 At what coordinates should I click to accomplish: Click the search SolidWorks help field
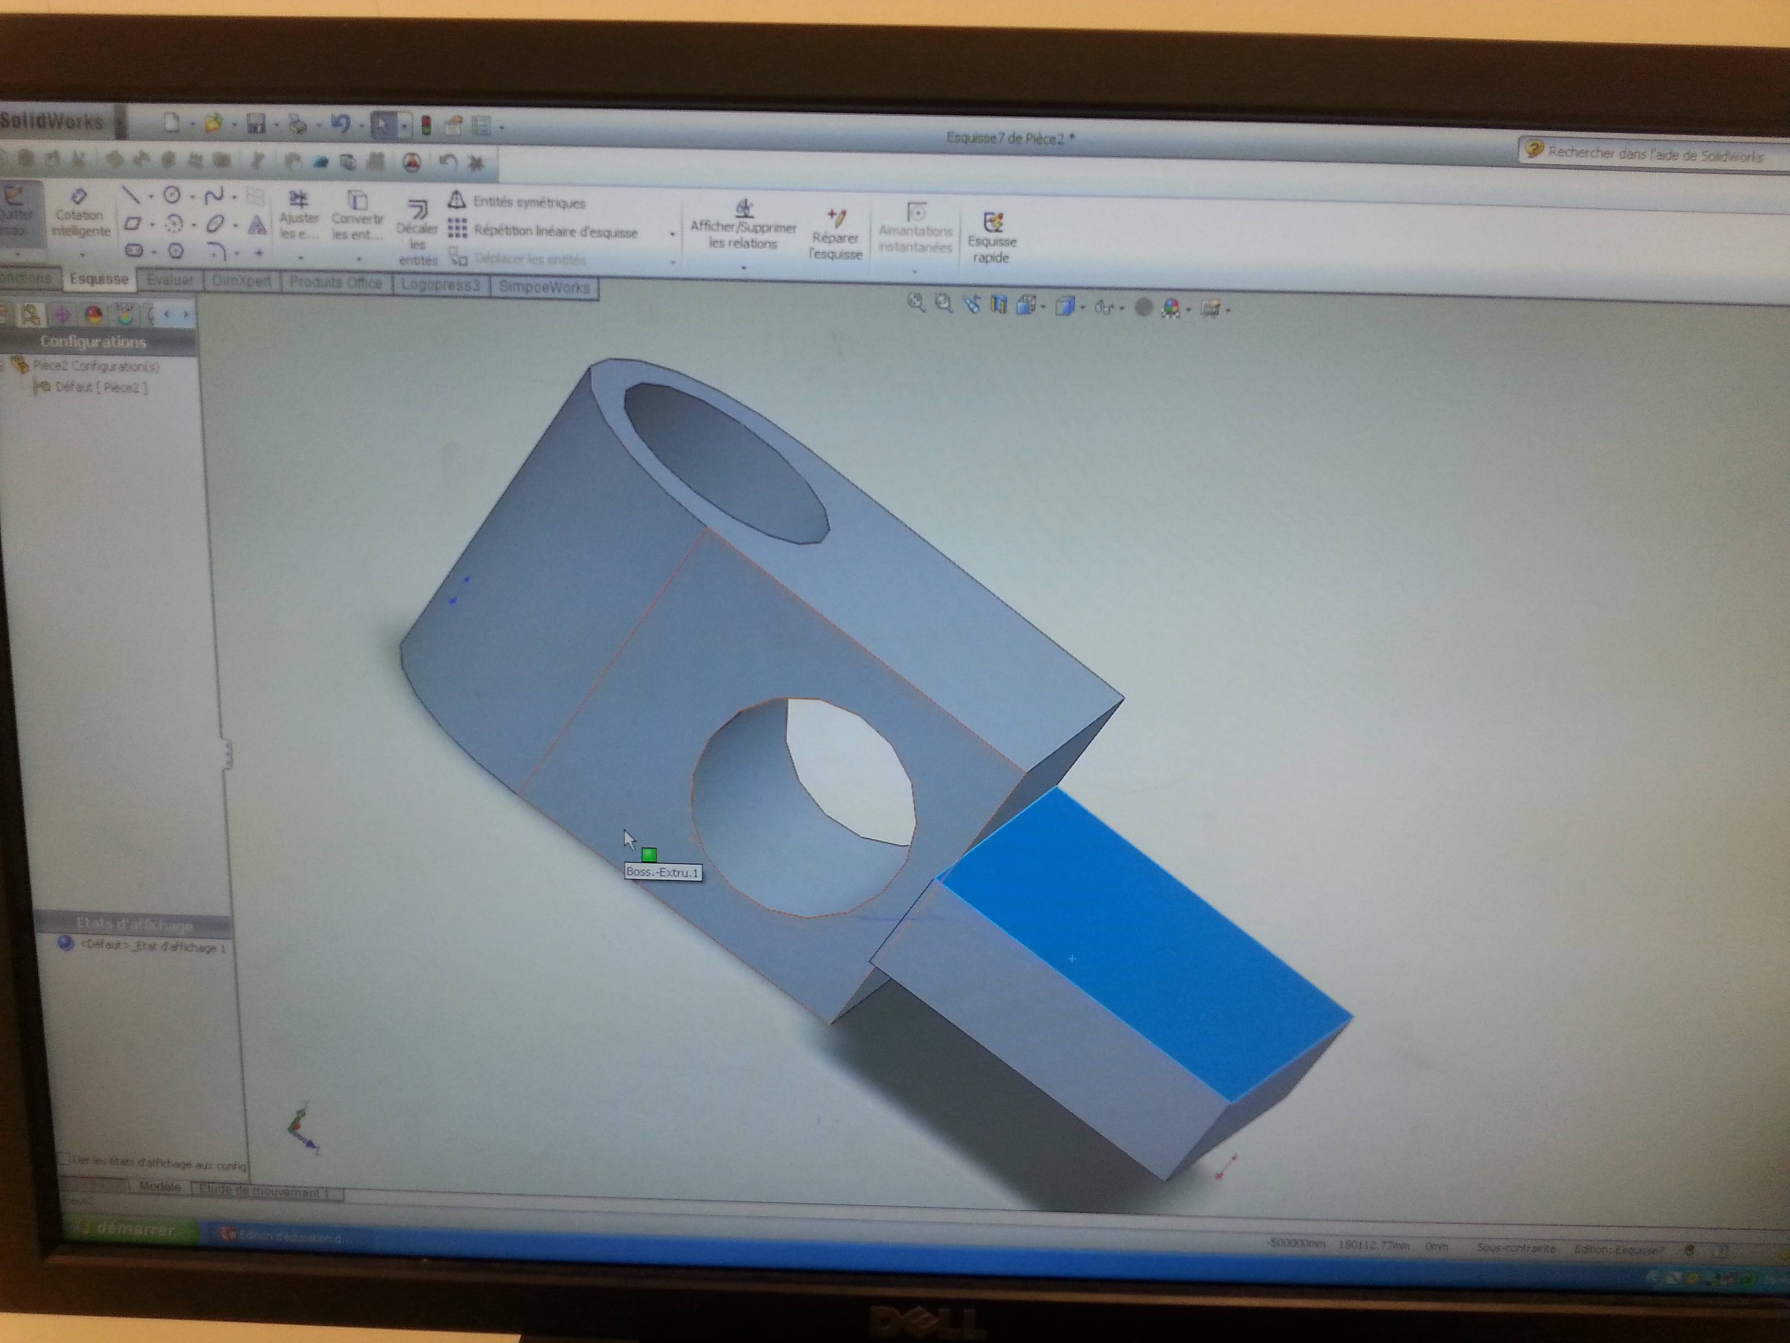tap(1653, 154)
